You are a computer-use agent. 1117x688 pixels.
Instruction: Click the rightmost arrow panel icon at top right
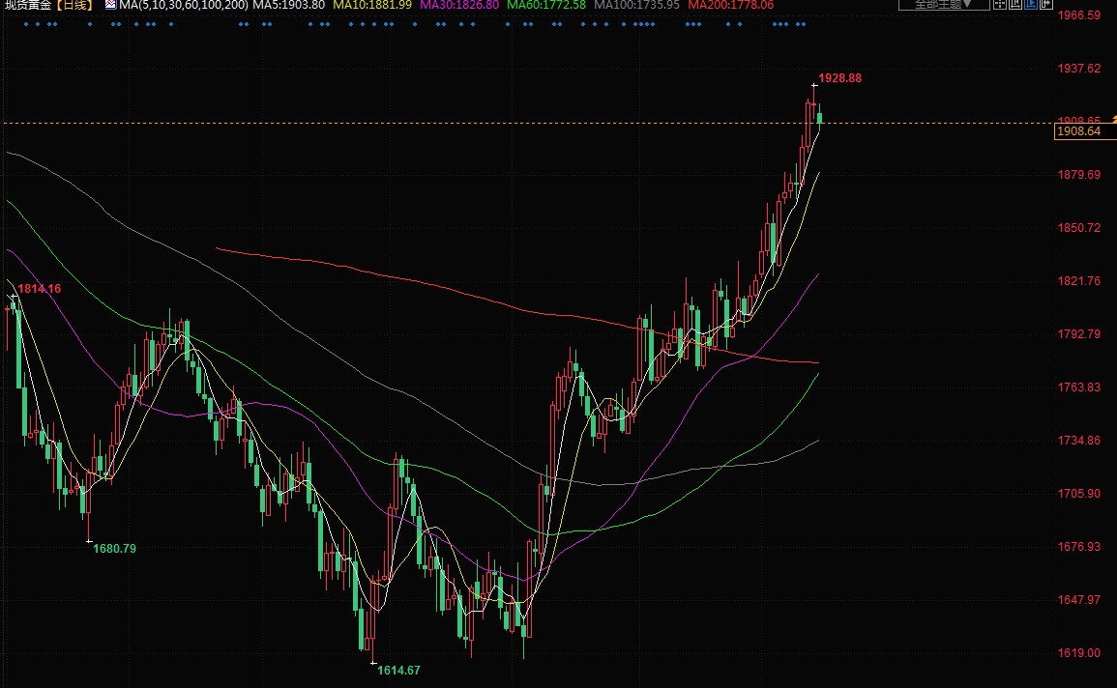[x=1047, y=5]
